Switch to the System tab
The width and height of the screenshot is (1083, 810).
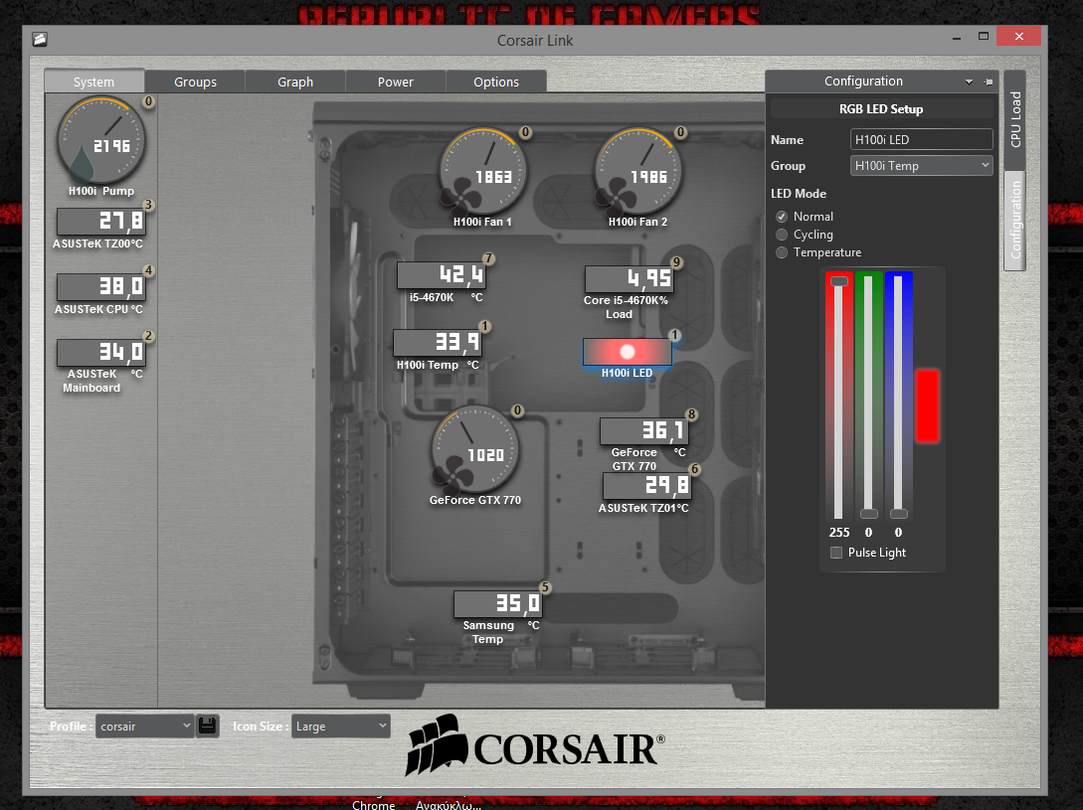tap(93, 81)
